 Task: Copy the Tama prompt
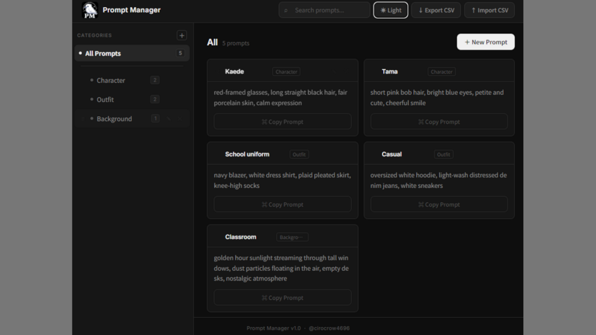coord(439,122)
